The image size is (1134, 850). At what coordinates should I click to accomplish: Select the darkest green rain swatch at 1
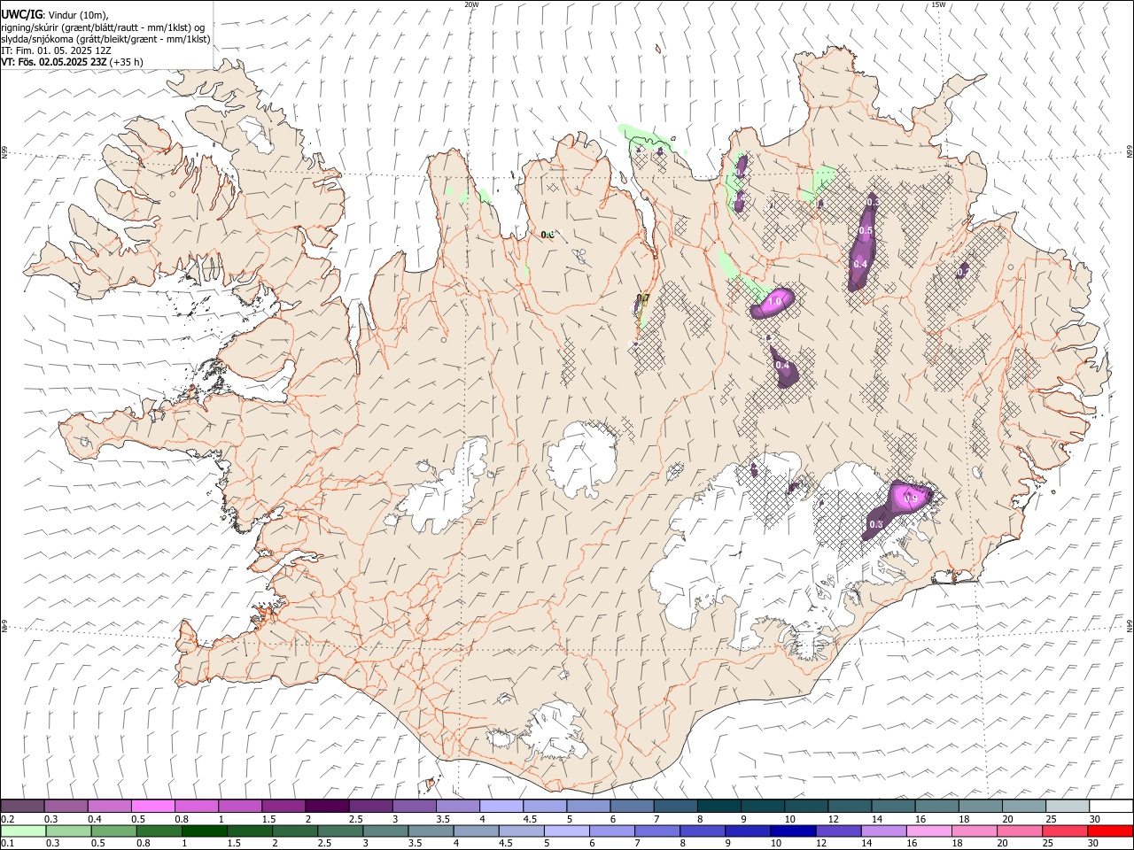point(204,831)
